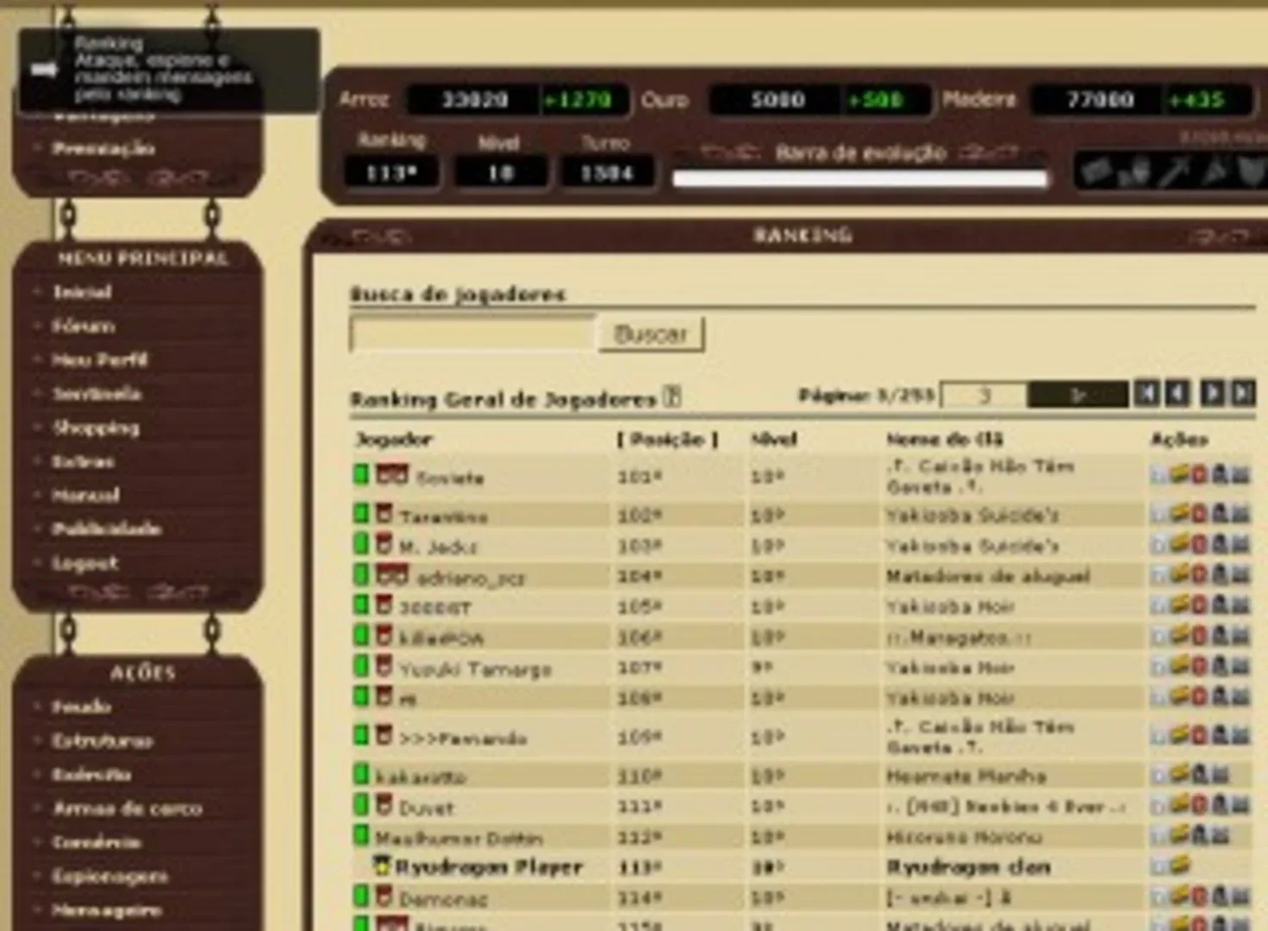Image resolution: width=1268 pixels, height=931 pixels.
Task: Click the yellow message icon in Ryudragon Player's row
Action: (x=1179, y=865)
